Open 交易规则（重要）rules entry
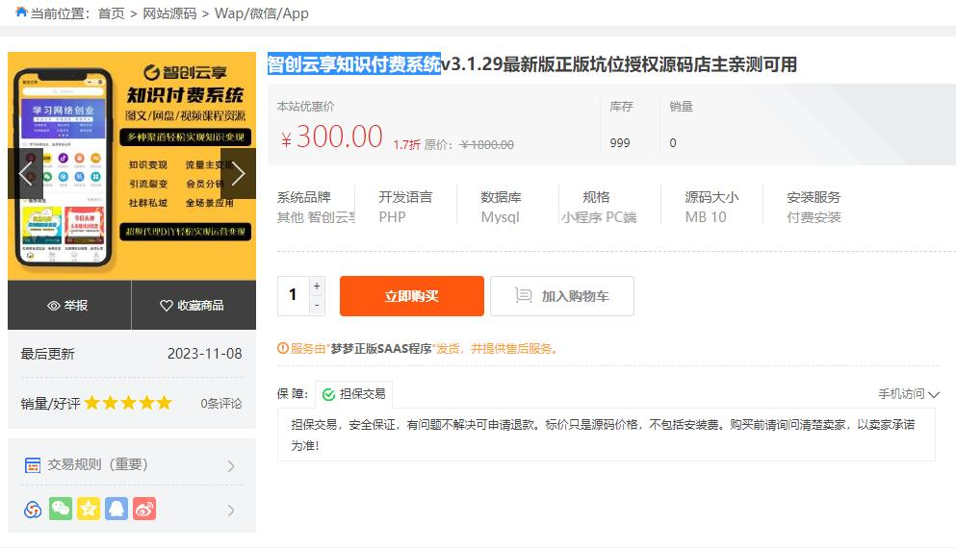Image resolution: width=956 pixels, height=548 pixels. tap(132, 464)
